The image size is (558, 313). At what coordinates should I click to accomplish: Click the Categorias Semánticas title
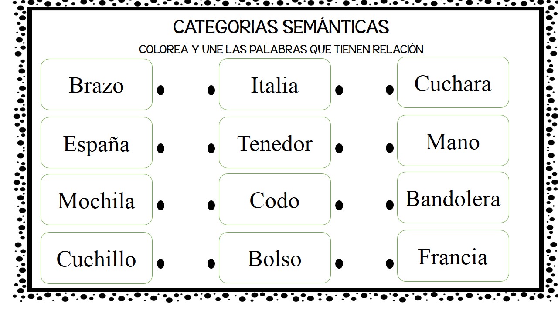(281, 27)
